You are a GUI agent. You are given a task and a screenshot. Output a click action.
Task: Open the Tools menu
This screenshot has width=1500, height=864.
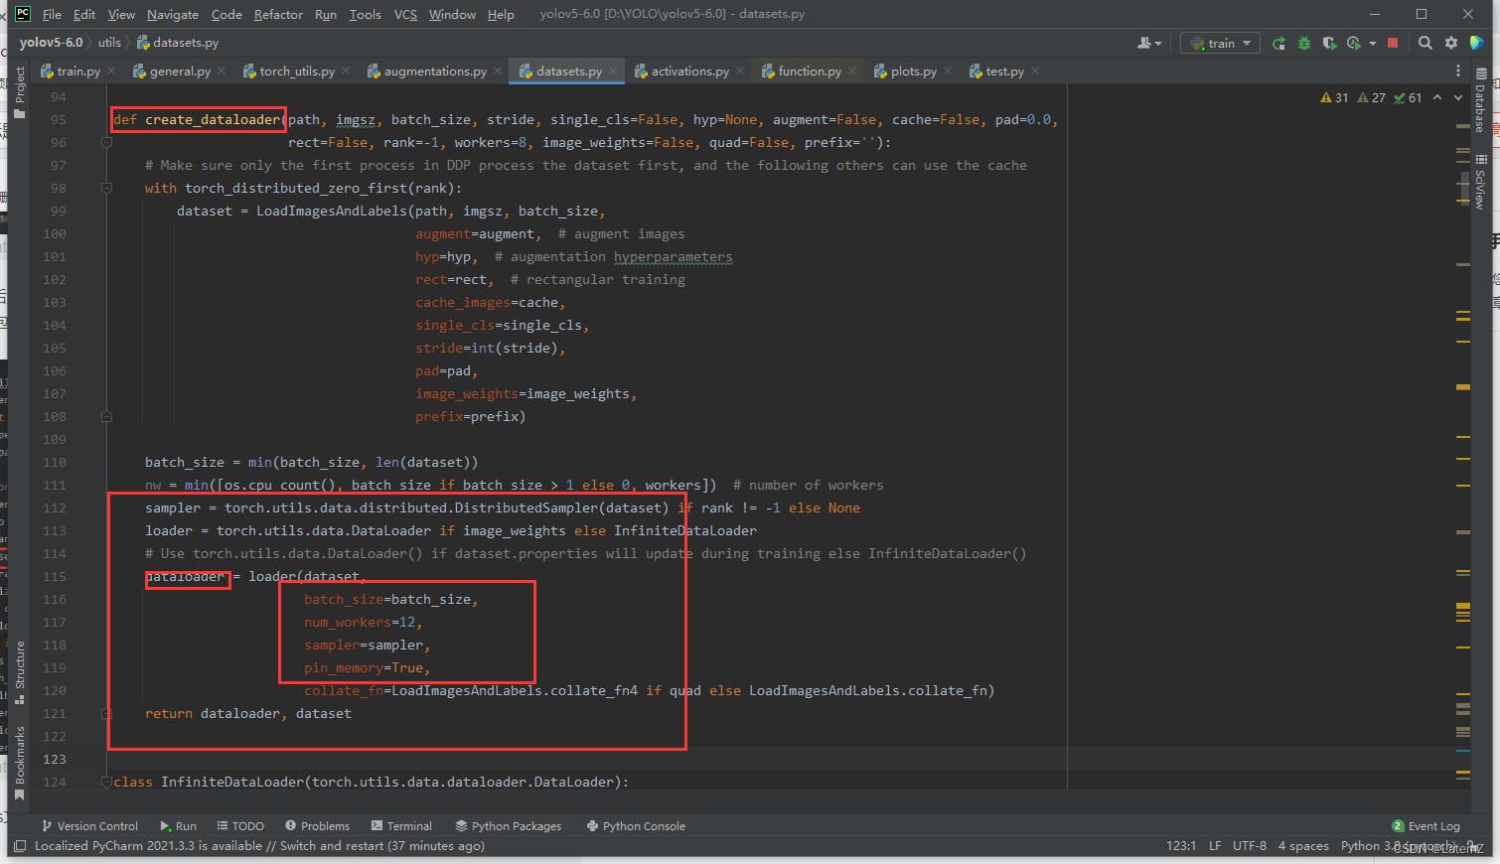click(365, 14)
